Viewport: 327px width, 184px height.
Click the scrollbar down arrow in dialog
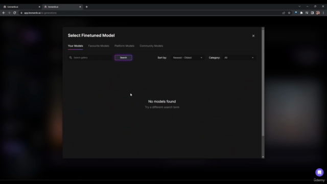263,157
